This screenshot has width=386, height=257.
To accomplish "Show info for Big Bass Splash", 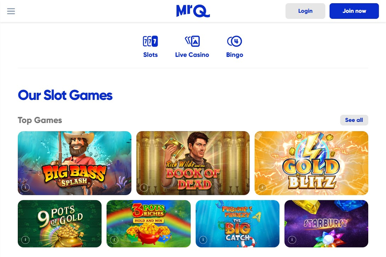I will pyautogui.click(x=25, y=187).
